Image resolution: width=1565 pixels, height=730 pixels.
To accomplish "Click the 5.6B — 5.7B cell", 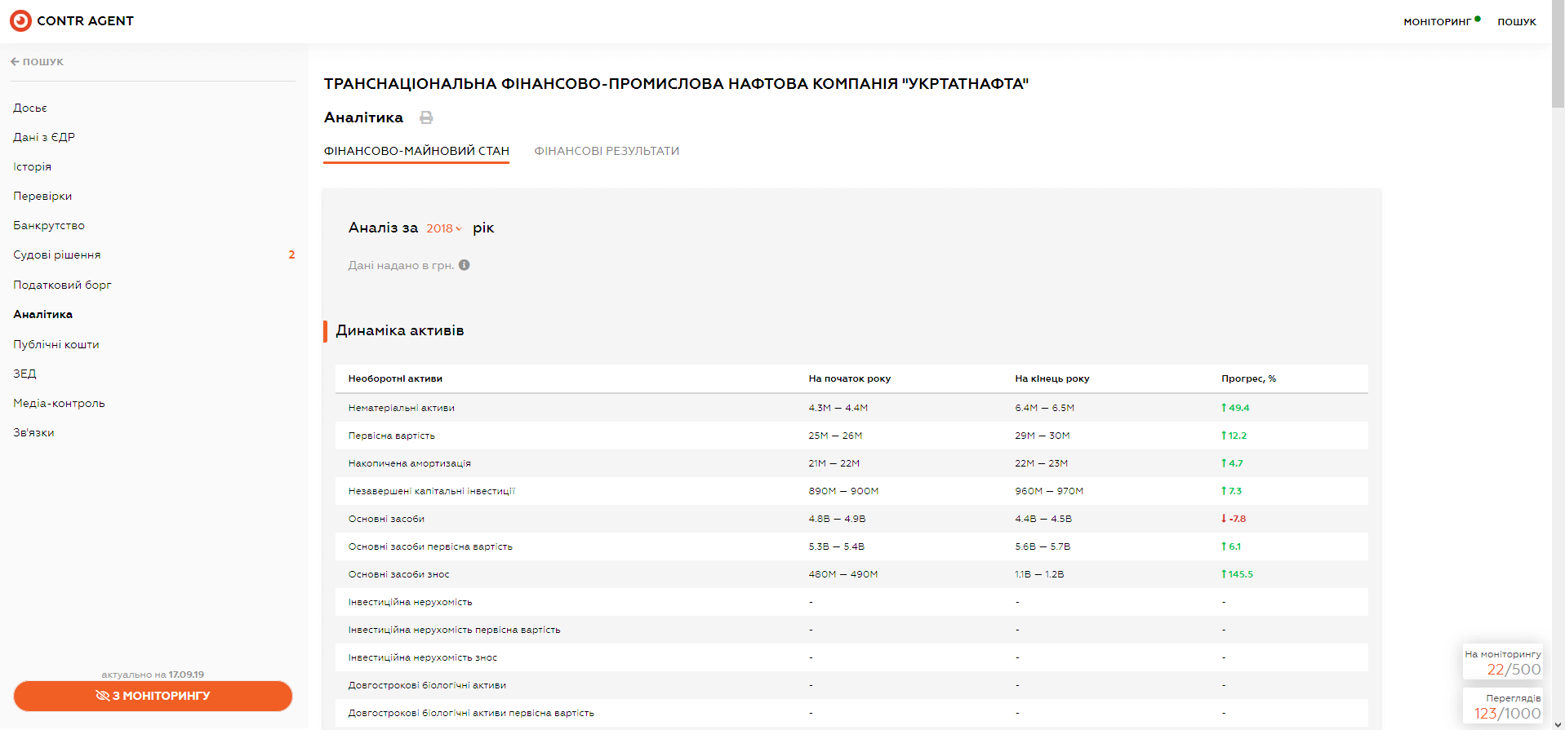I will (1043, 546).
